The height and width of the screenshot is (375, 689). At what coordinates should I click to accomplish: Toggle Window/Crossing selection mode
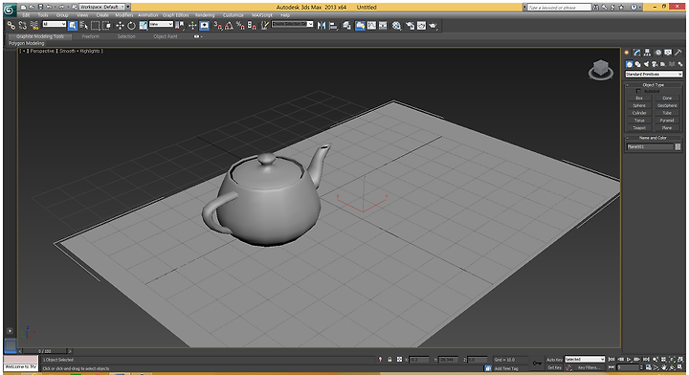point(106,26)
